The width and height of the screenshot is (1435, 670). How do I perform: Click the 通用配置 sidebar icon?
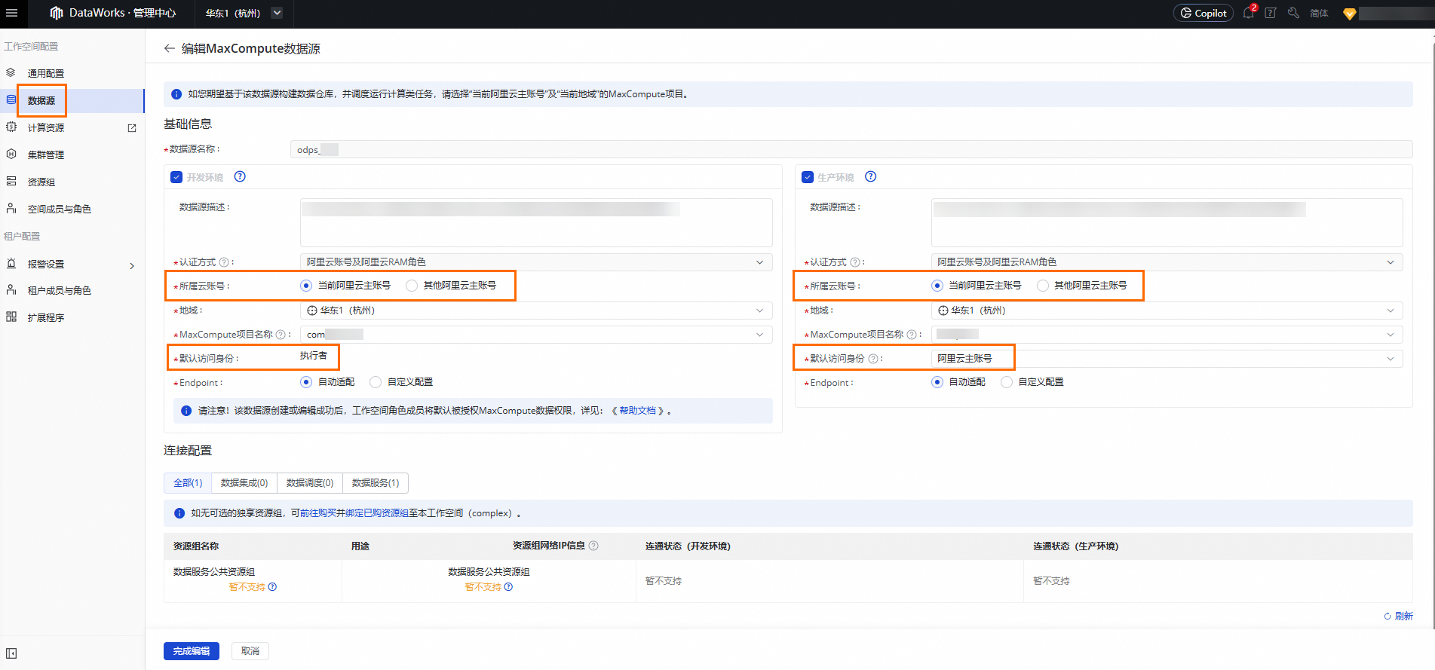(11, 73)
